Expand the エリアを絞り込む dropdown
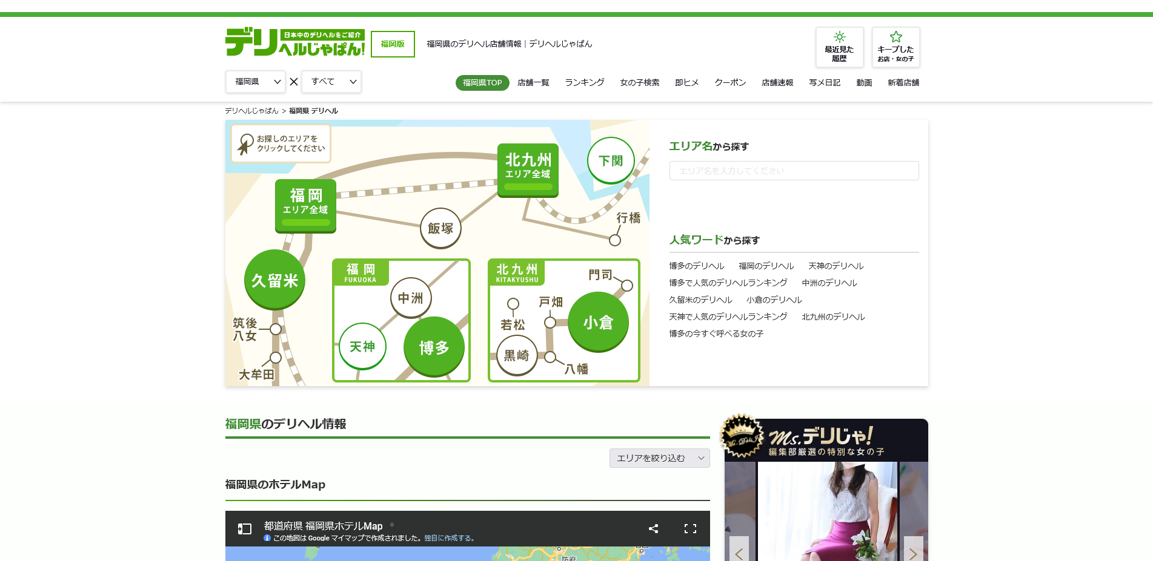The image size is (1153, 561). 660,458
